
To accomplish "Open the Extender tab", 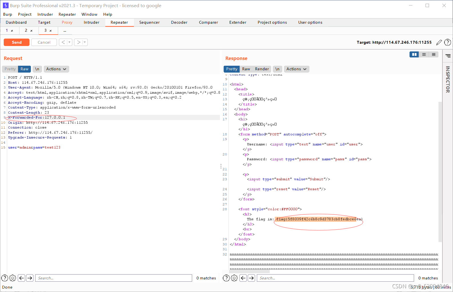I will coord(238,22).
